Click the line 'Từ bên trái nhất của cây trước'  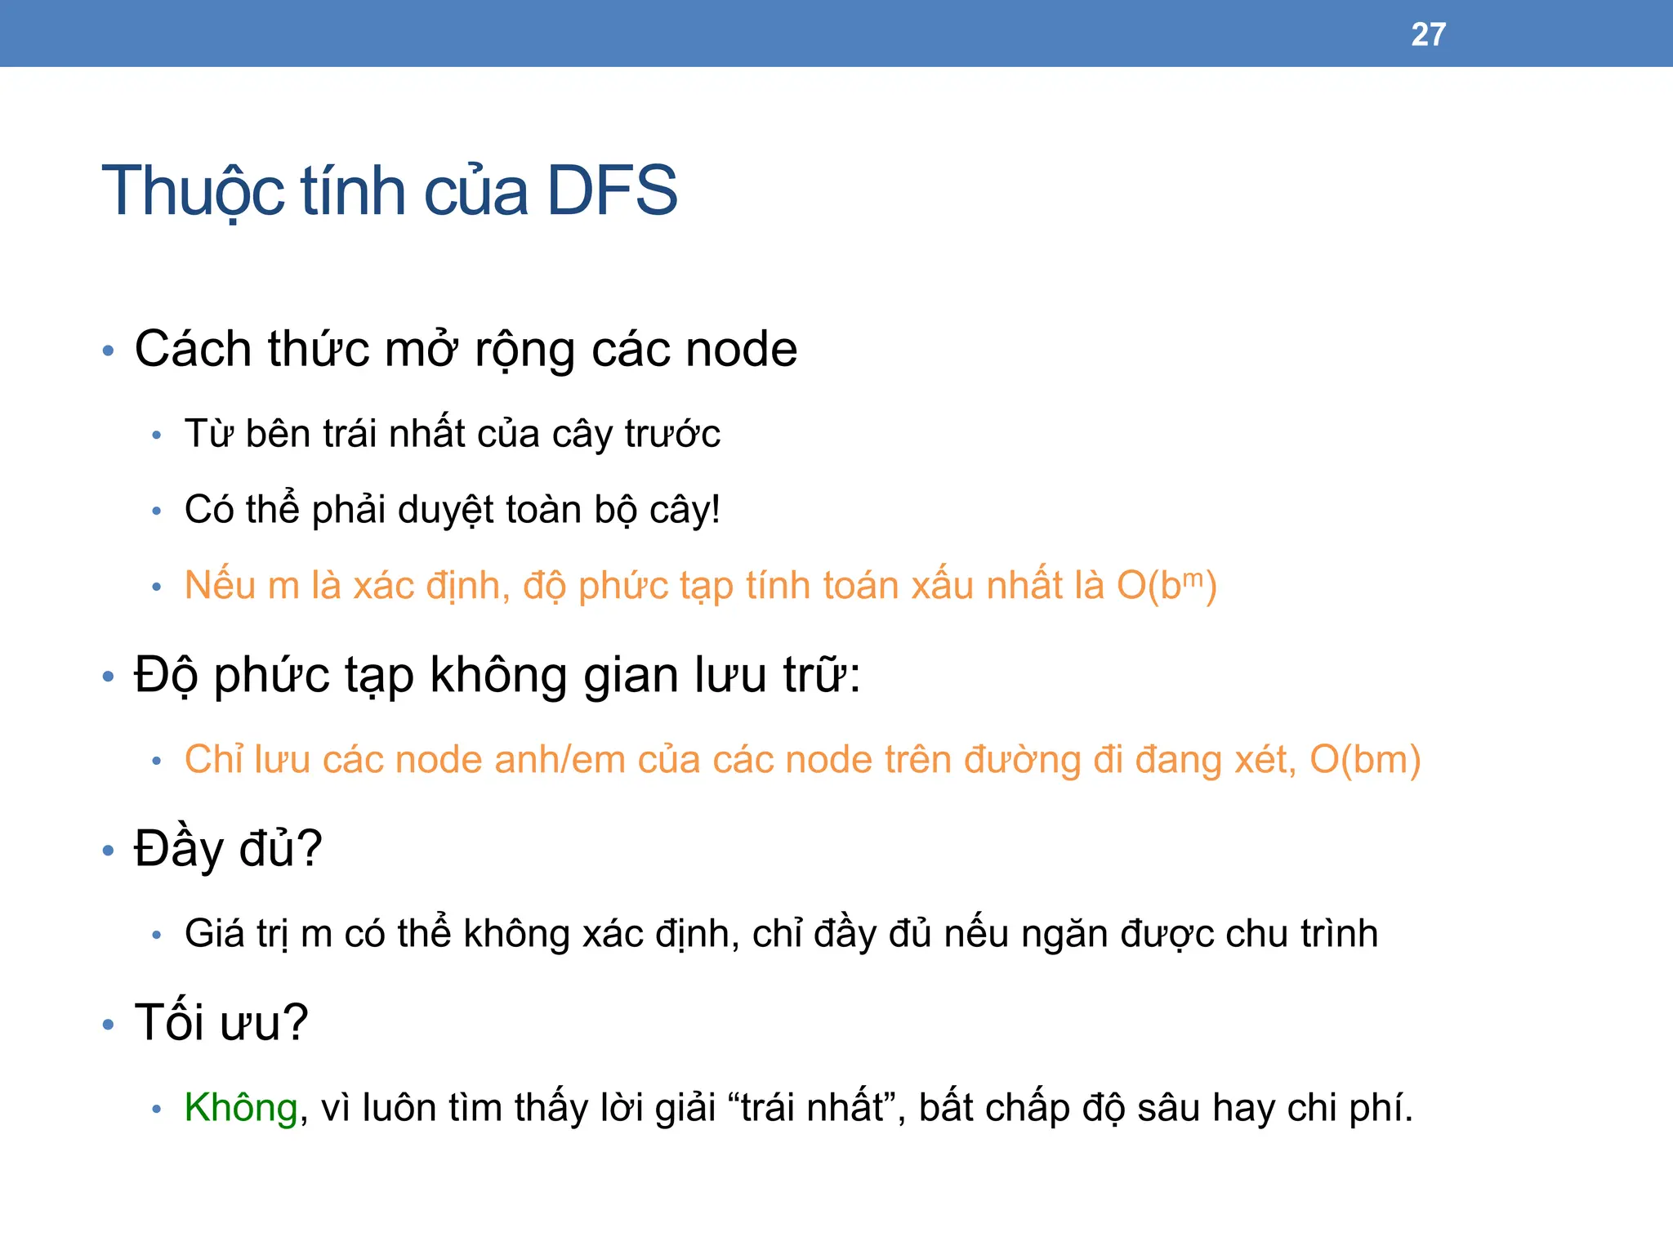(x=453, y=433)
